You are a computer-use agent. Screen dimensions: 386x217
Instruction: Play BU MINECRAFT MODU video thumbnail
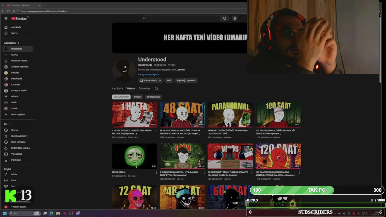[x=230, y=156]
